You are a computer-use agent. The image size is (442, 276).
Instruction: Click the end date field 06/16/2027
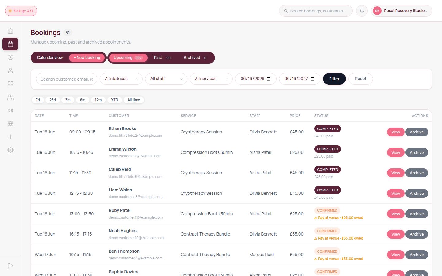tap(300, 79)
